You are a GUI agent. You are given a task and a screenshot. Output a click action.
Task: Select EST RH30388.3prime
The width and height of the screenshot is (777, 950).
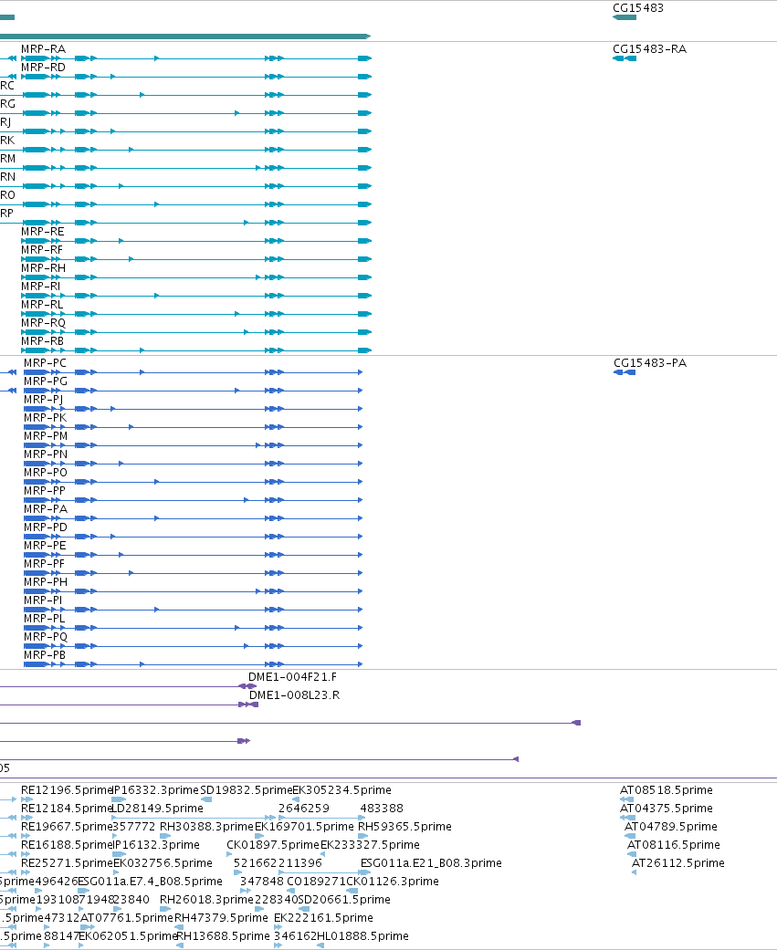pos(206,827)
